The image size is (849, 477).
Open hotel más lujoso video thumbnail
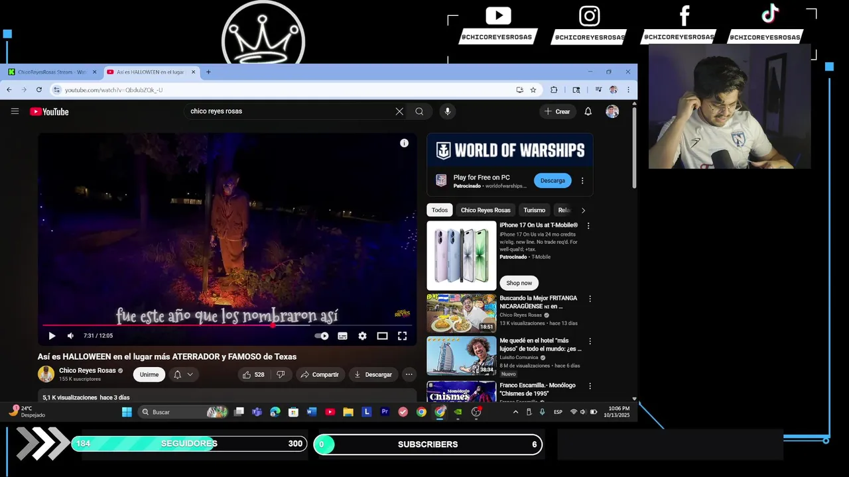pyautogui.click(x=461, y=356)
